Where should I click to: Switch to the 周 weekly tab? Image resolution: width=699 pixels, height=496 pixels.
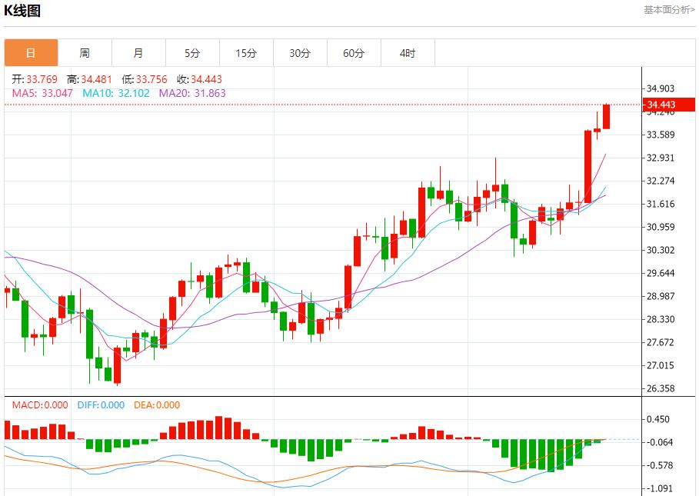click(x=85, y=53)
